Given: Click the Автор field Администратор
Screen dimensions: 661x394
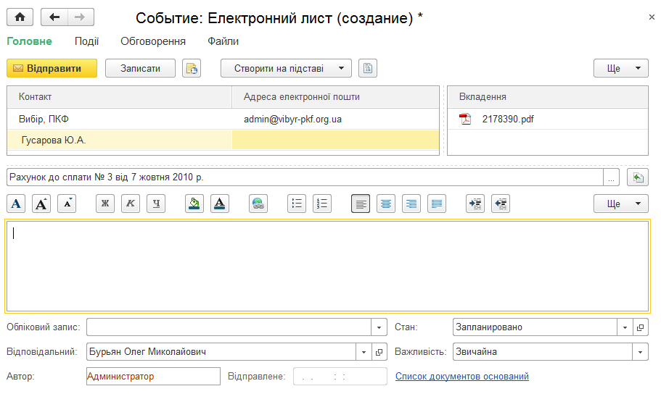Looking at the screenshot, I should 153,377.
